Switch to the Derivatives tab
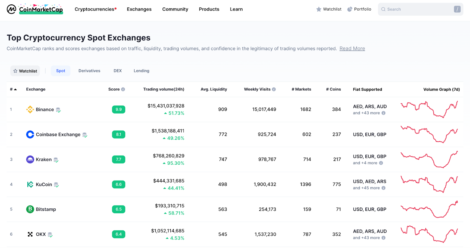 coord(89,71)
